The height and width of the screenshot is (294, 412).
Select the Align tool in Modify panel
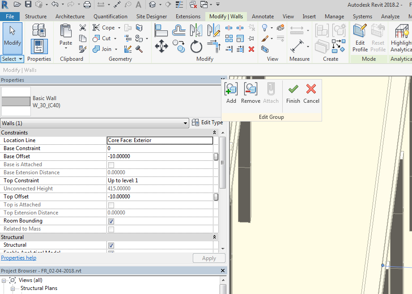point(161,30)
